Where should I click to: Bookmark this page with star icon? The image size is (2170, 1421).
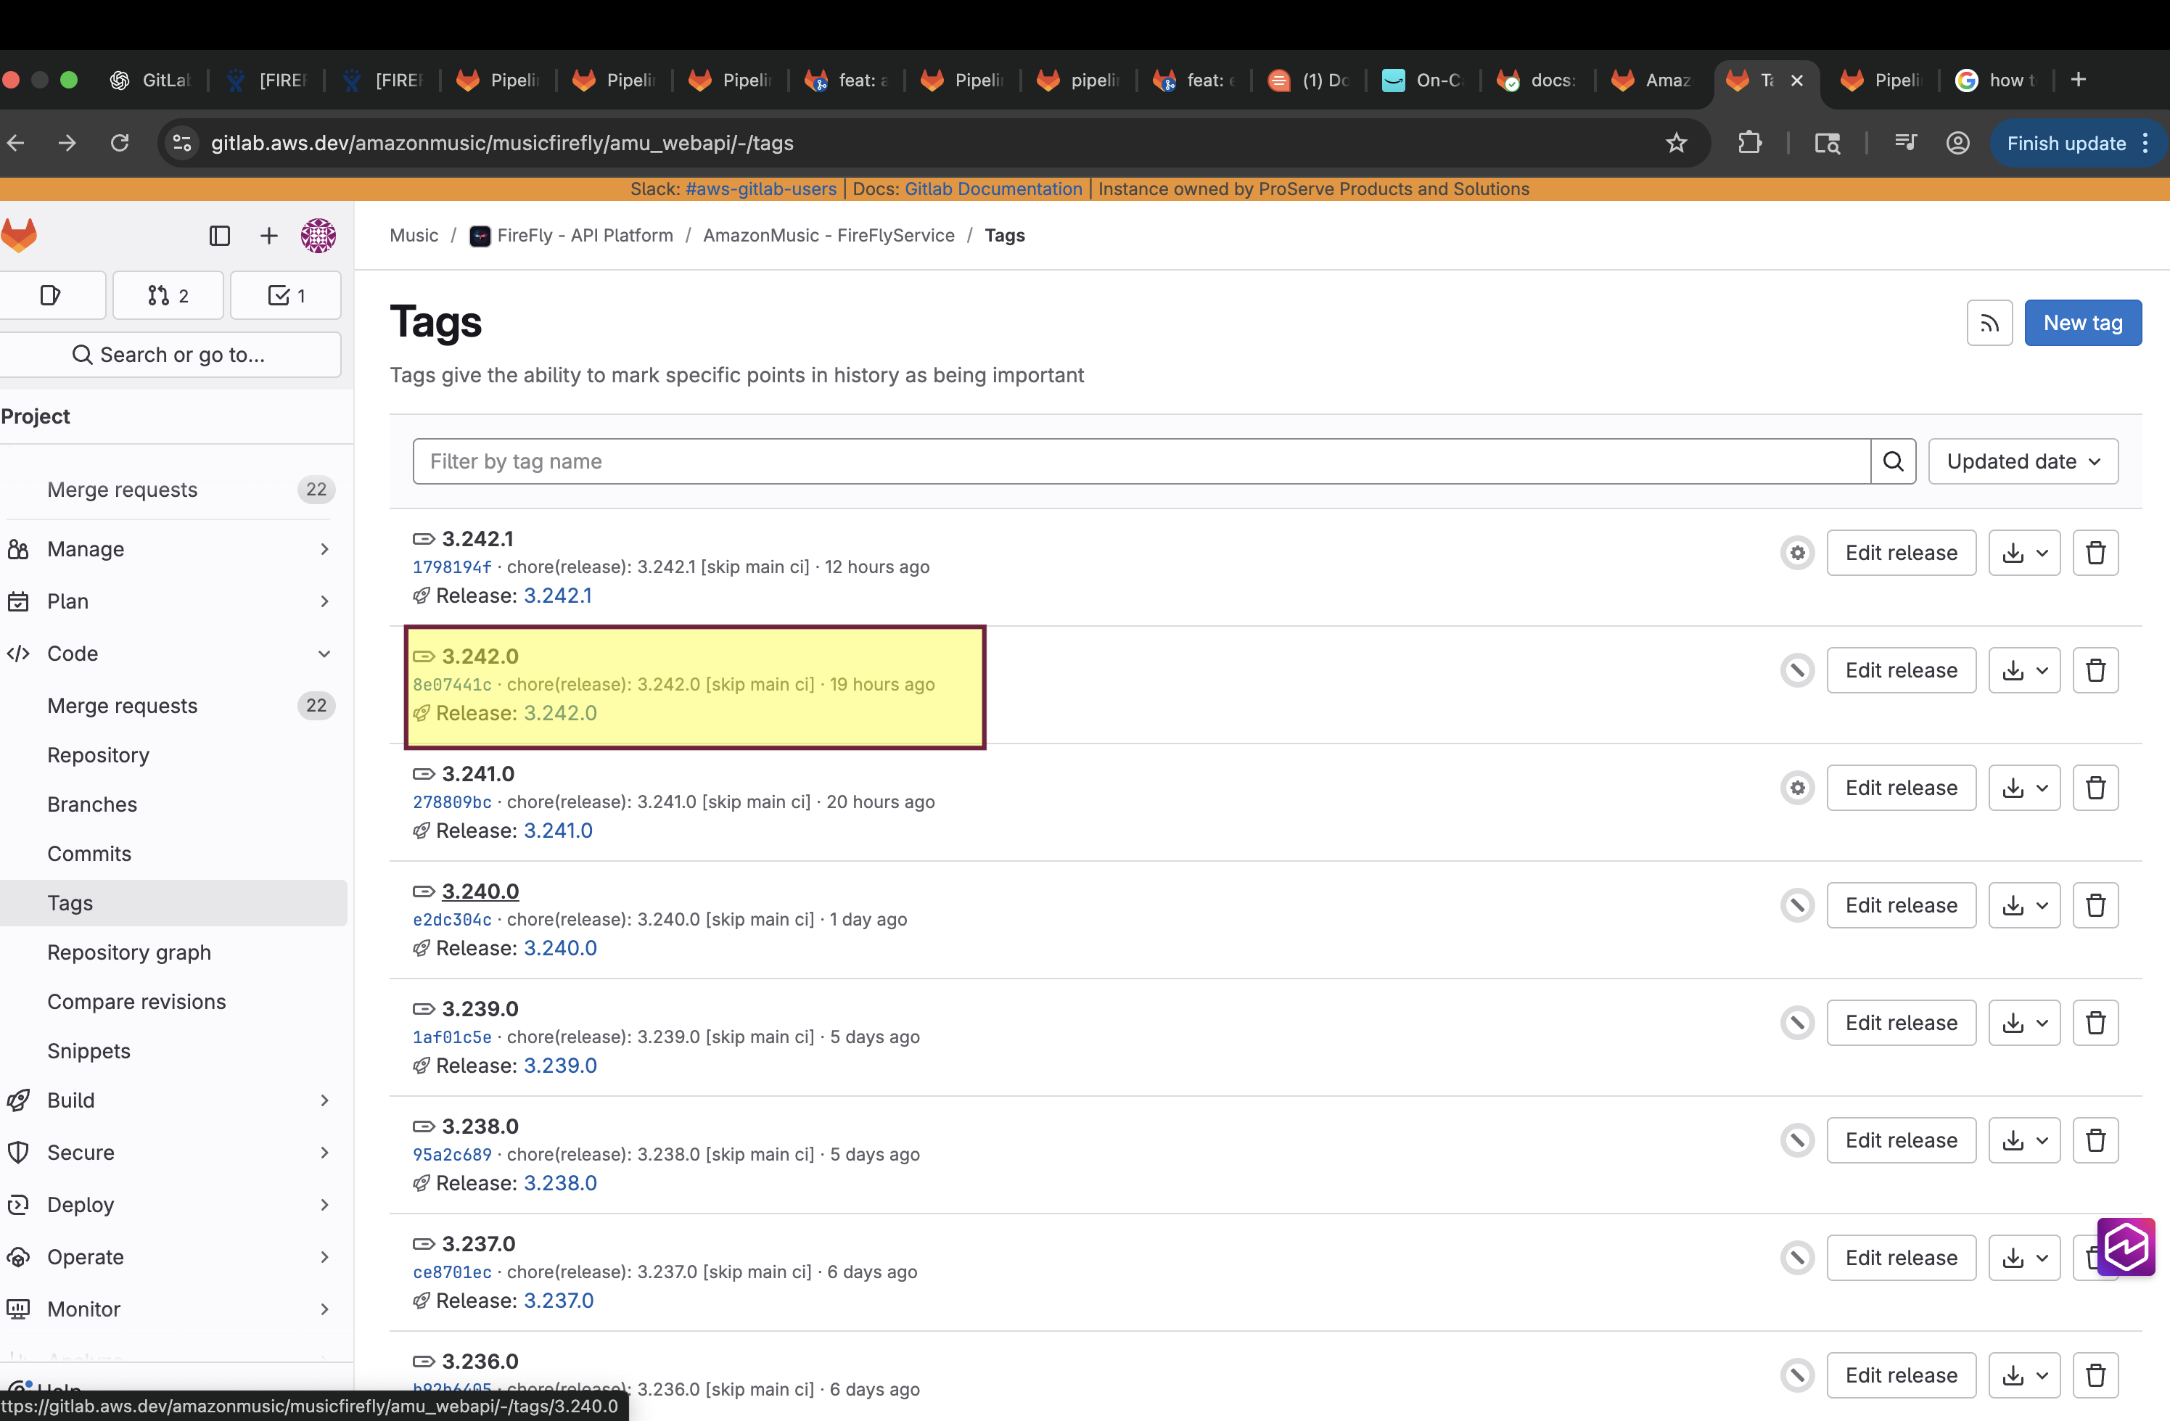(1676, 143)
